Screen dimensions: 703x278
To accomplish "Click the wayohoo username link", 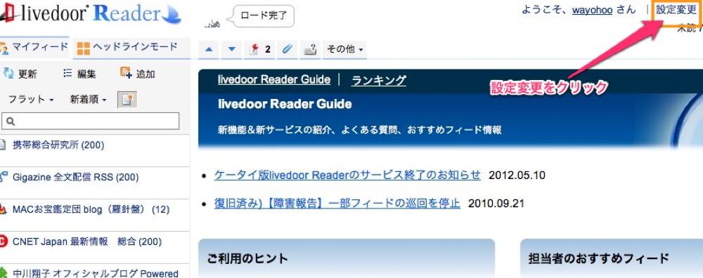I will 592,10.
